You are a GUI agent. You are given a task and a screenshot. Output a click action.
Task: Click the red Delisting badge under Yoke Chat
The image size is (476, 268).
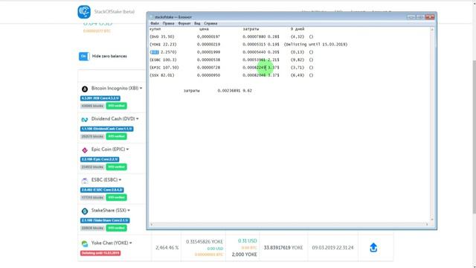tap(100, 253)
